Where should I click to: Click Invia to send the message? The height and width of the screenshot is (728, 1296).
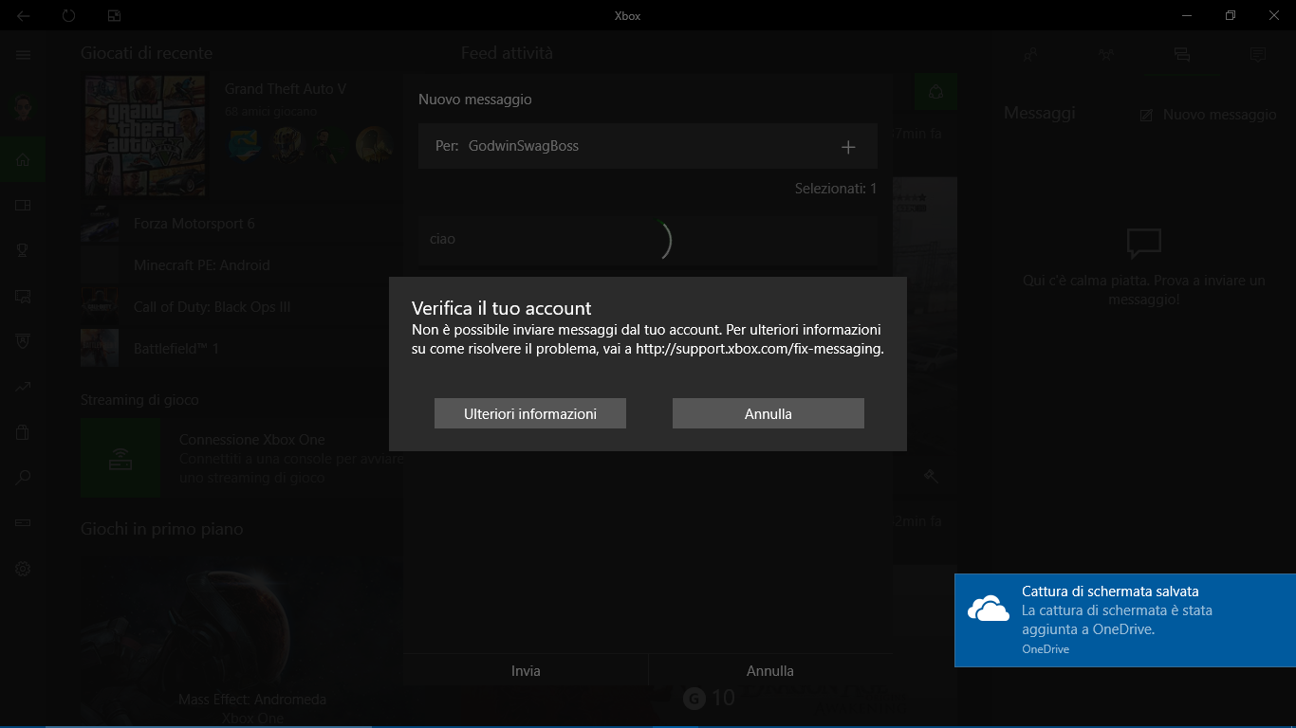click(x=526, y=670)
